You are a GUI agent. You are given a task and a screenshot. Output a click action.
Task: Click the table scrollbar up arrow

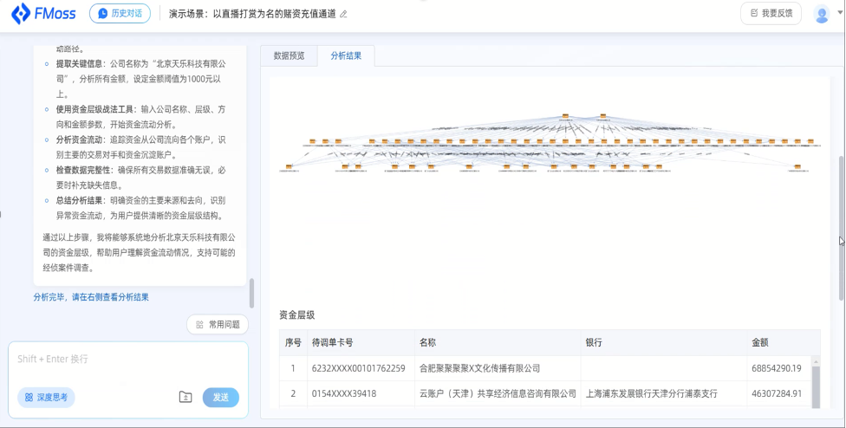(x=816, y=361)
